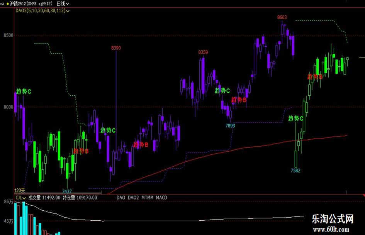Select the MTMM indicator tab
This screenshot has width=365, height=235.
[147, 198]
